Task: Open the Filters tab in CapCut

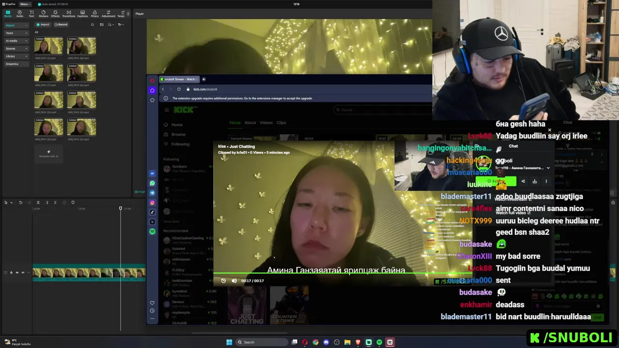Action: [x=95, y=14]
